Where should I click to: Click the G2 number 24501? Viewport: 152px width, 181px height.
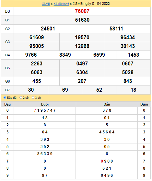tap(48, 28)
